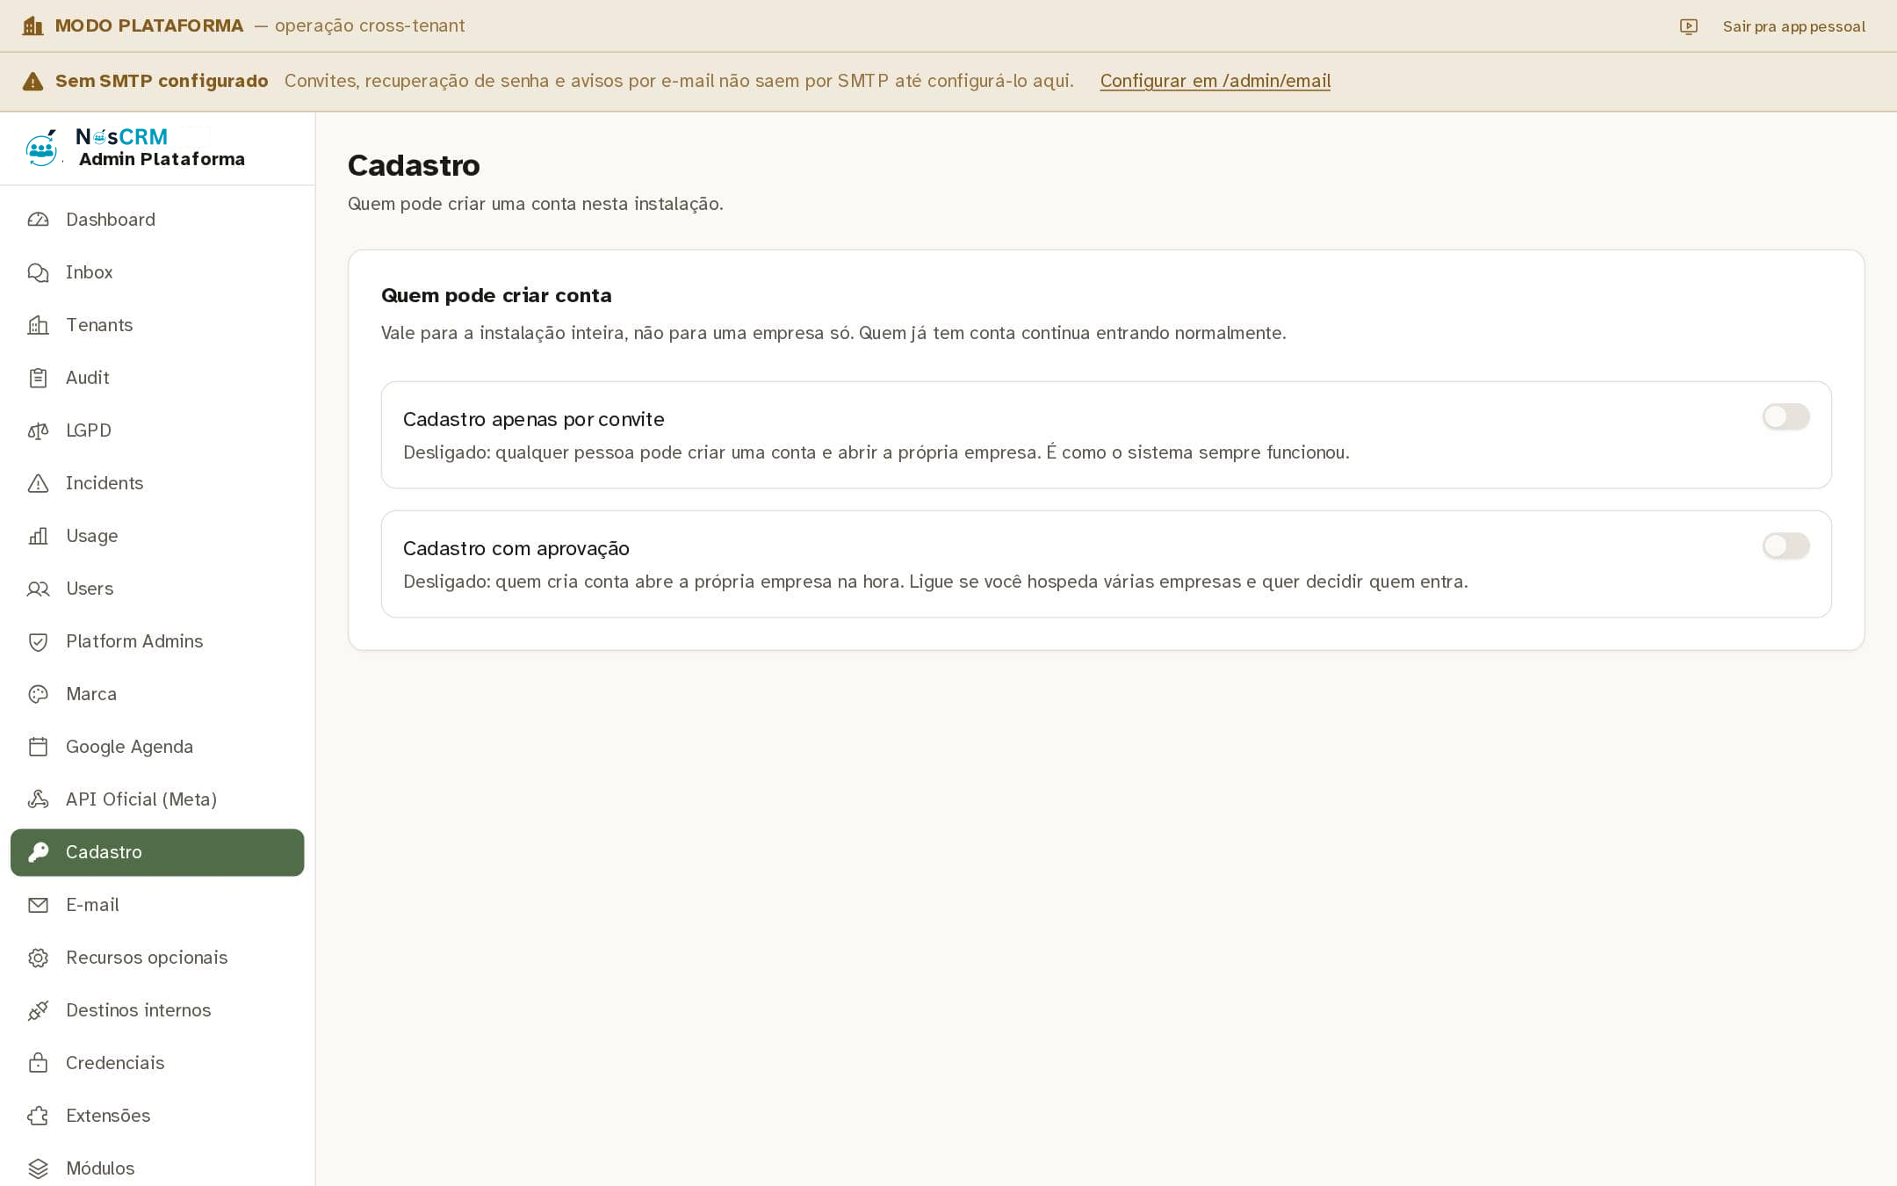
Task: Click the Audit clipboard icon
Action: (x=38, y=378)
